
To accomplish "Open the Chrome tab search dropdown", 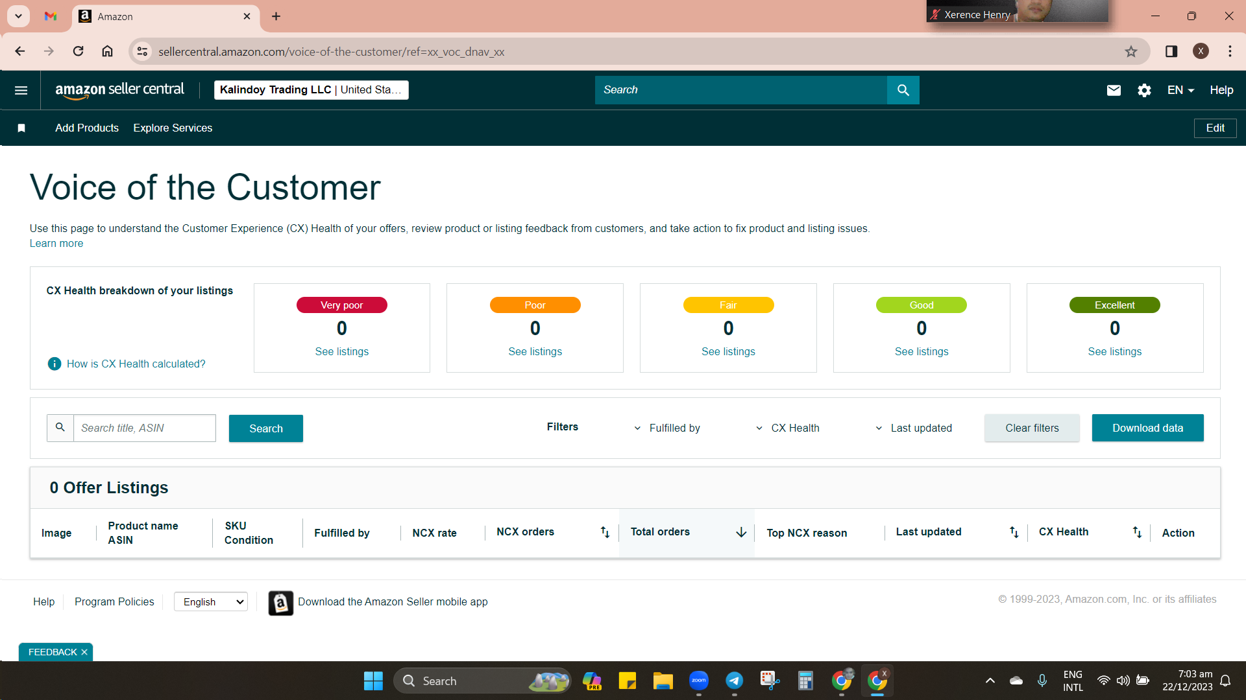I will (x=19, y=16).
